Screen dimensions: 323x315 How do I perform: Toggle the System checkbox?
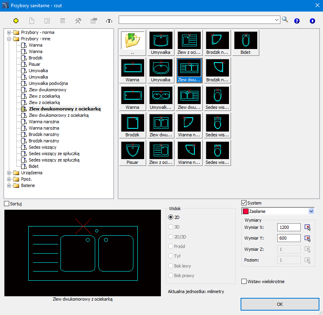click(244, 203)
